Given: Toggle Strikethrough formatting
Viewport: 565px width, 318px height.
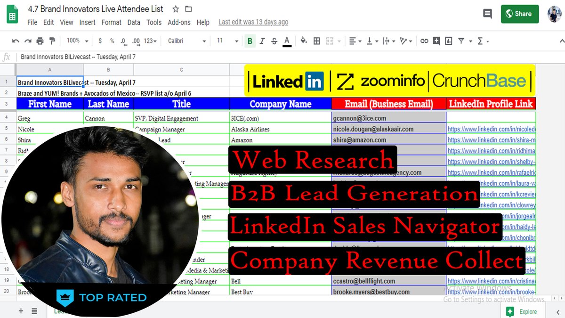Looking at the screenshot, I should coord(274,41).
